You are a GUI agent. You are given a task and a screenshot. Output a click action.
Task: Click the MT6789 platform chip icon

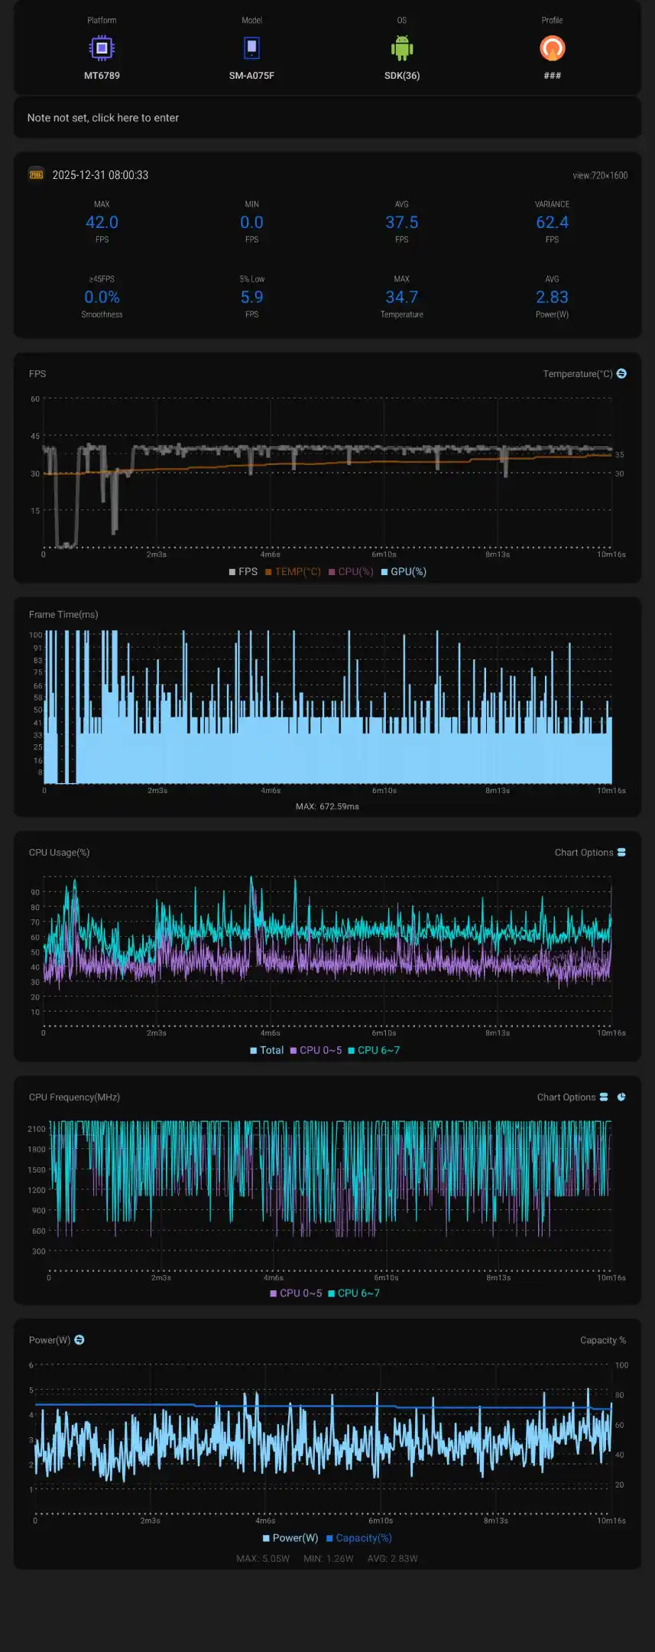(102, 49)
